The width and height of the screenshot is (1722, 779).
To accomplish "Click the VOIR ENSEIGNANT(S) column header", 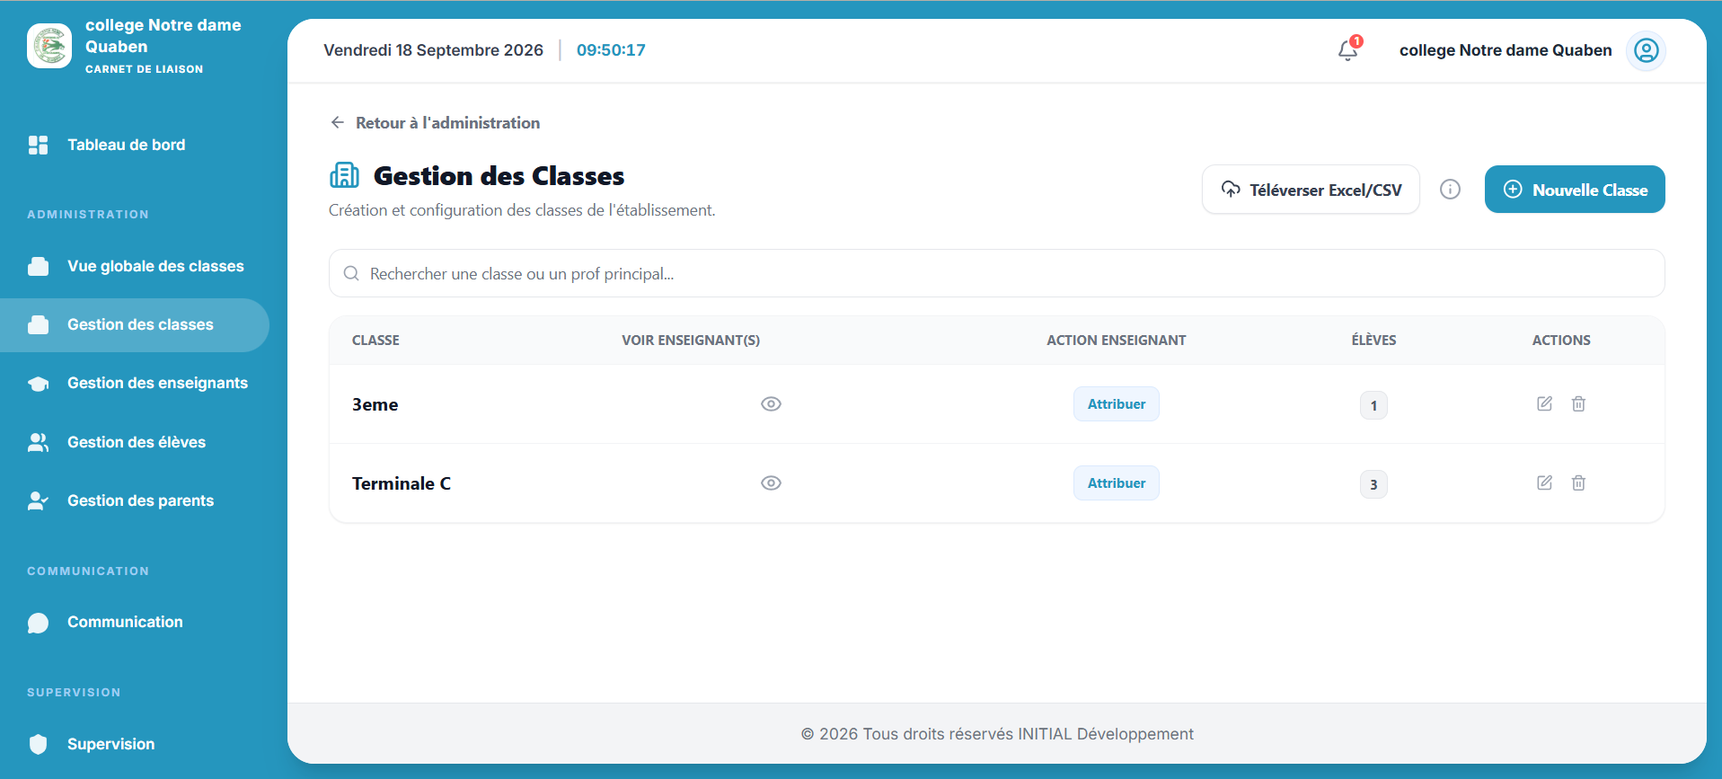I will pos(691,340).
